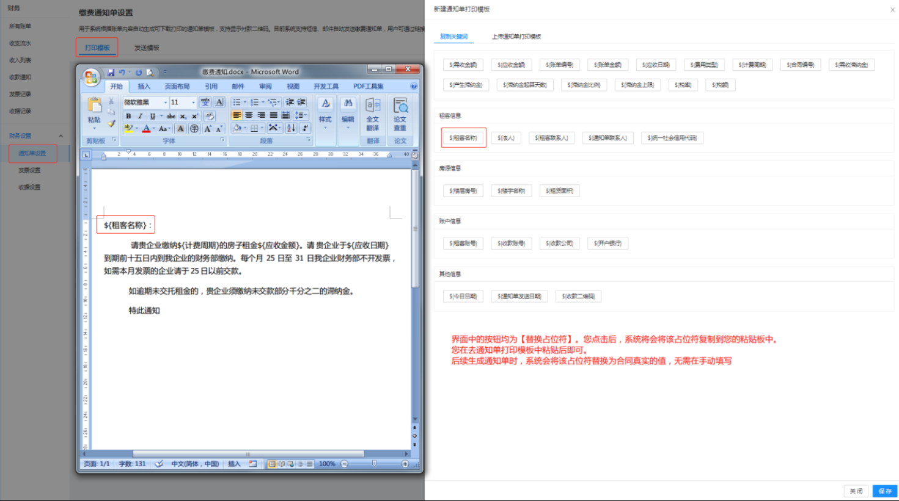Image resolution: width=899 pixels, height=501 pixels.
Task: Switch to the 插入 ribbon tab
Action: click(x=144, y=87)
